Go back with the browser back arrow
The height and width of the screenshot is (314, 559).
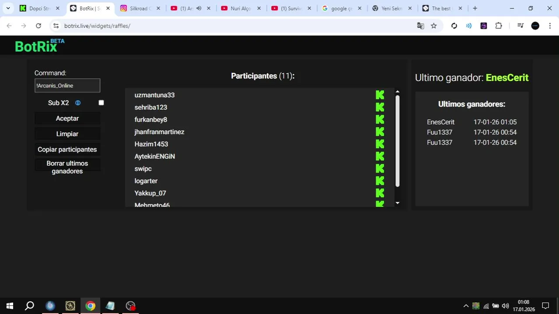coord(9,26)
